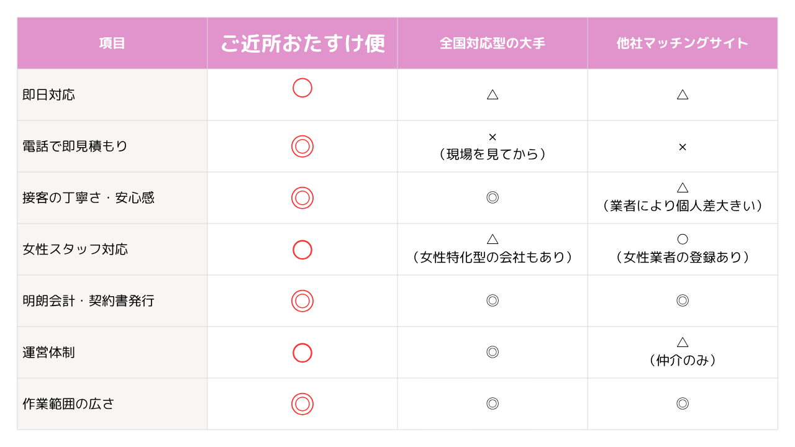Click the 全国対応型の大手 column header
Screen dimensions: 795x447
coord(493,43)
